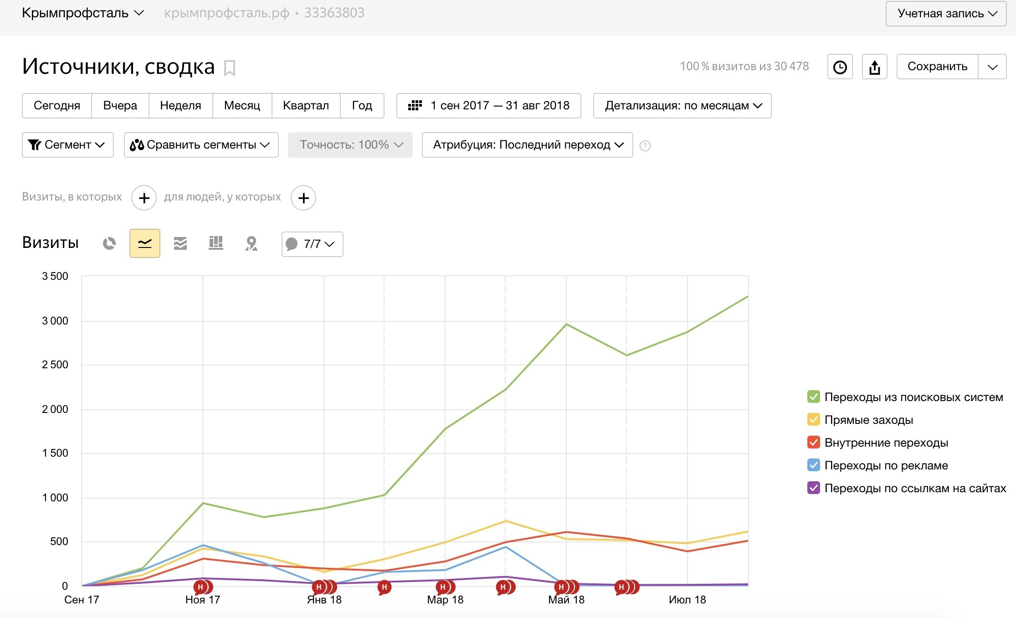Screen dimensions: 1016x618
Task: Toggle the Прямые заходы checkbox
Action: tap(814, 419)
